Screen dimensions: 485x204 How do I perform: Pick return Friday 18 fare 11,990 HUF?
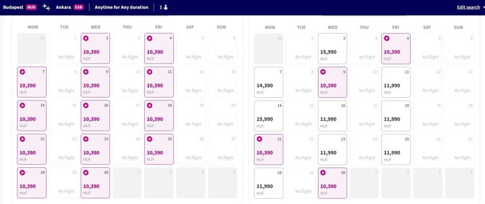(396, 116)
